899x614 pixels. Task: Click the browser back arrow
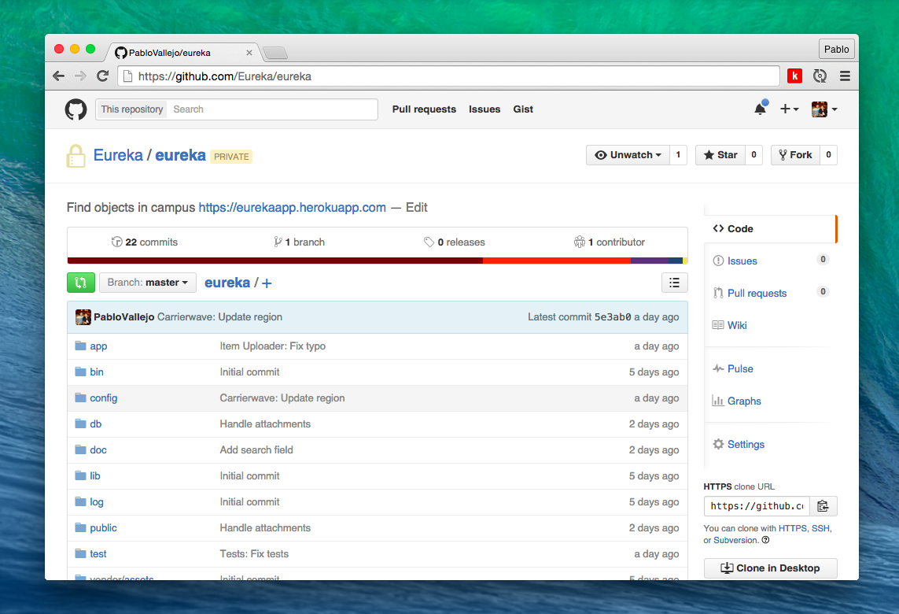(x=58, y=76)
